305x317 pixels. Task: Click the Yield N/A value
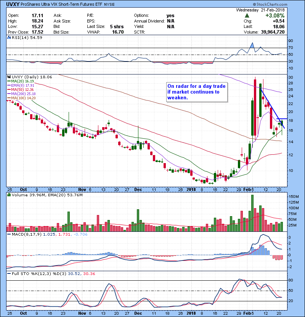170,26
